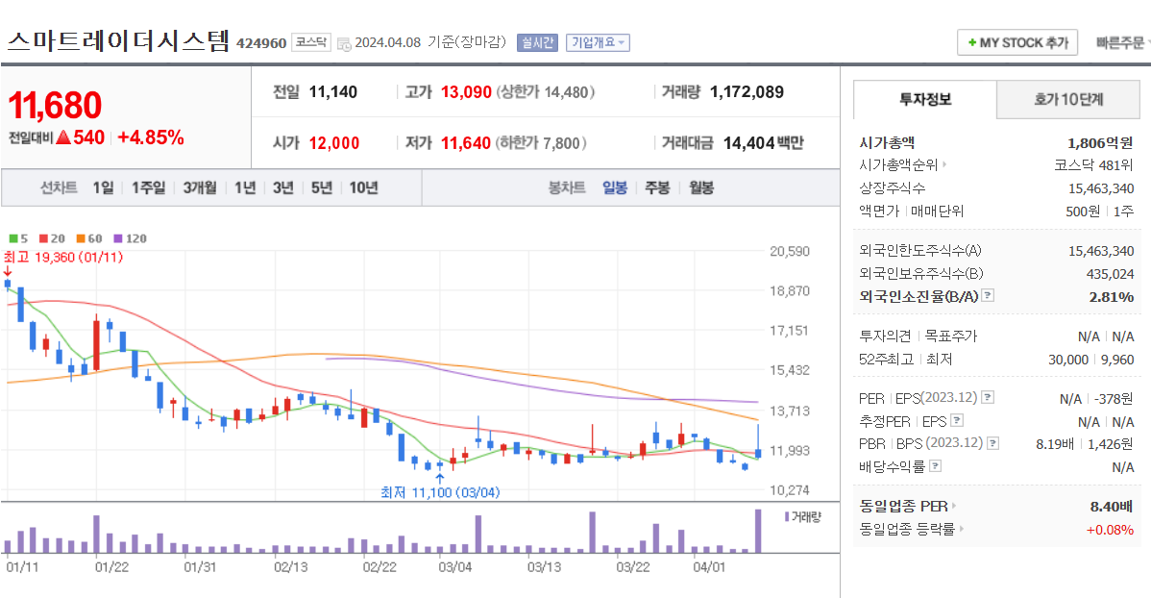The height and width of the screenshot is (598, 1151).
Task: Click the 코스닥 market badge
Action: point(311,42)
